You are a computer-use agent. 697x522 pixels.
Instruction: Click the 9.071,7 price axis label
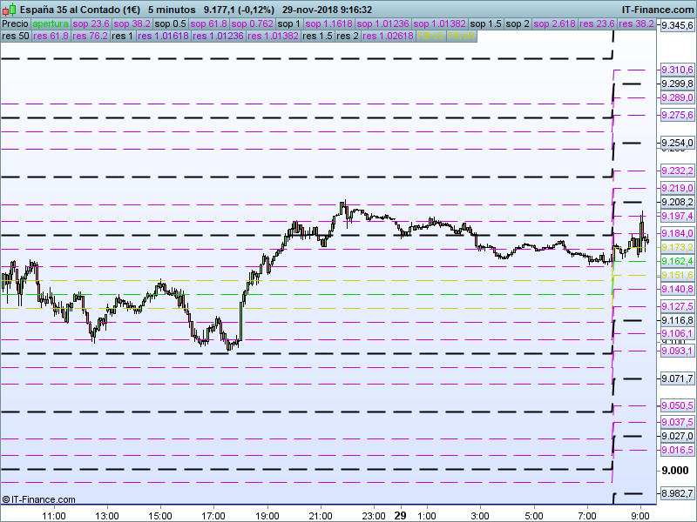tap(677, 378)
